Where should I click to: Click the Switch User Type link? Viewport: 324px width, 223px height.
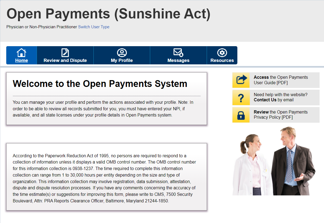point(94,27)
